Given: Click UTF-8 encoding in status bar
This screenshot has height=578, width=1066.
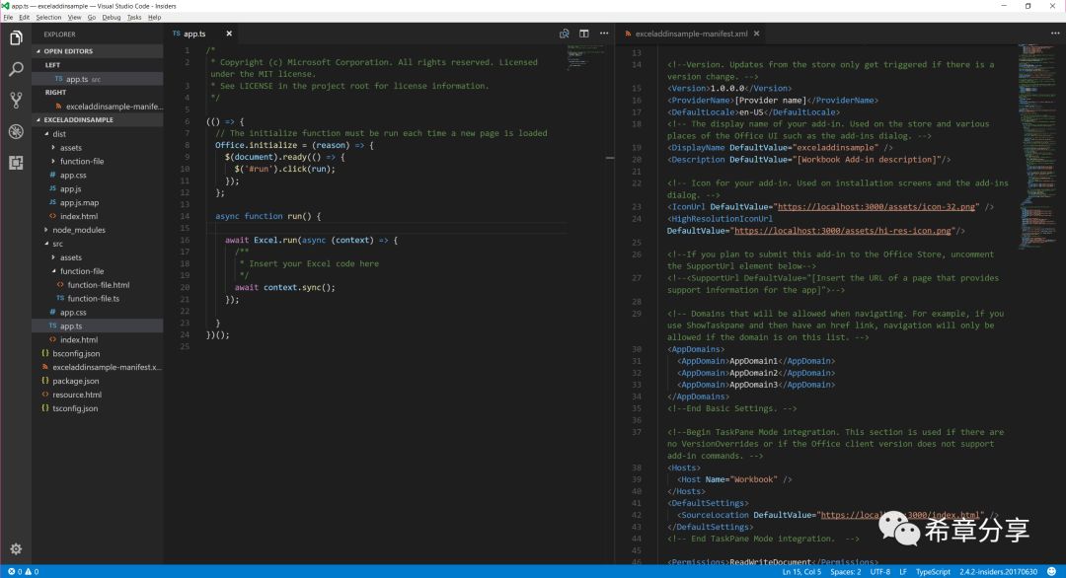Looking at the screenshot, I should (879, 572).
